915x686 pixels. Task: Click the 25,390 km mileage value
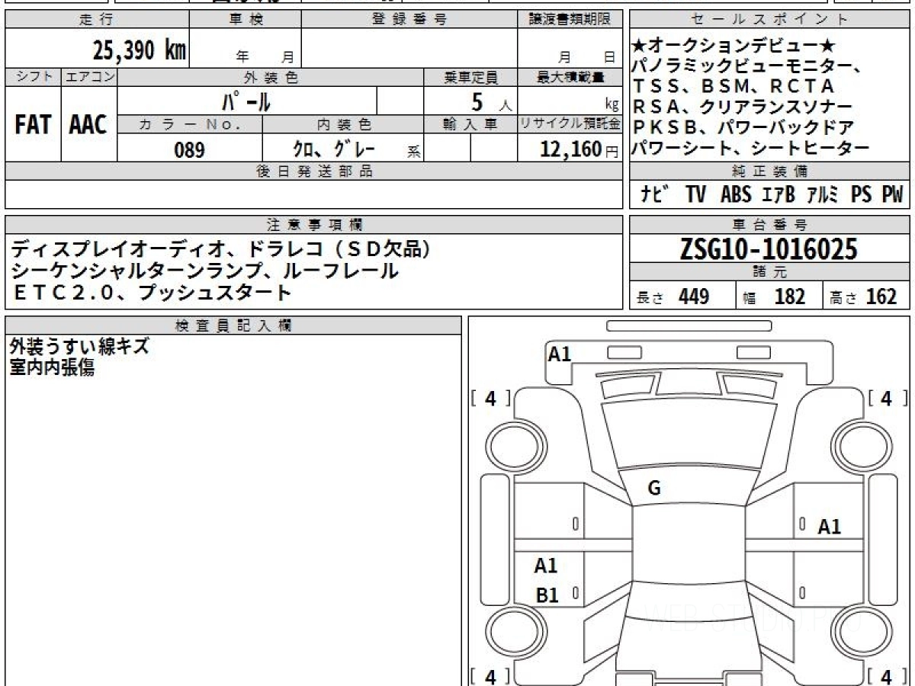(139, 50)
